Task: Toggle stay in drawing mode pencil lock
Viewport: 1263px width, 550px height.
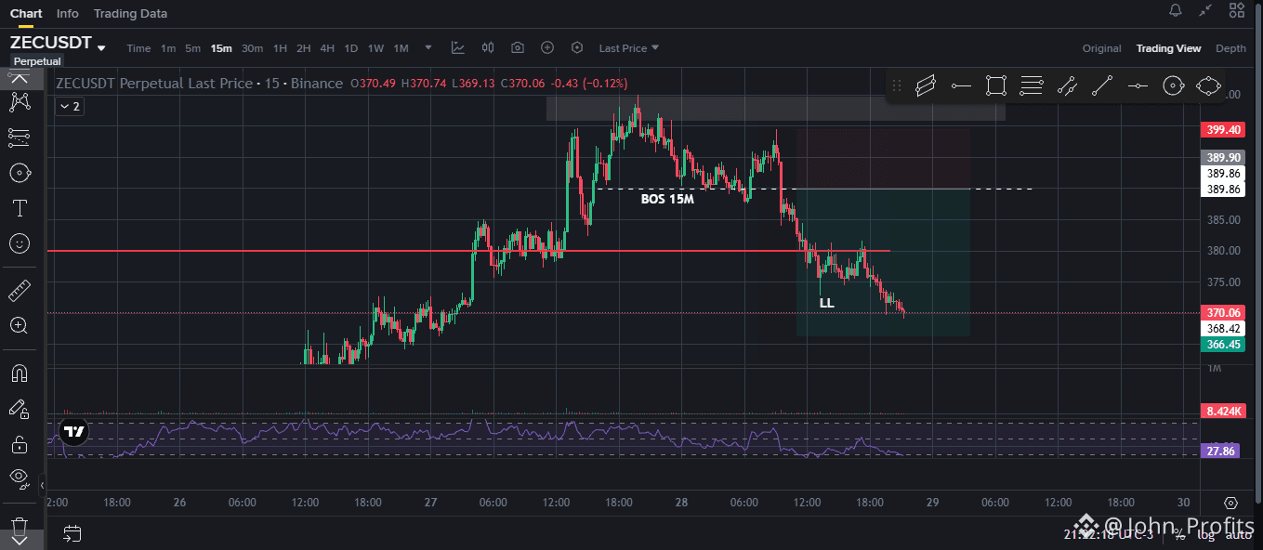Action: point(20,409)
